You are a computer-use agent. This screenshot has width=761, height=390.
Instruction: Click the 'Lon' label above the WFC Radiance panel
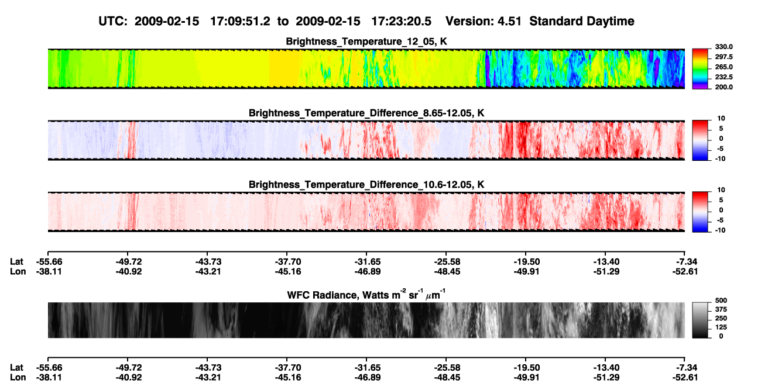18,271
